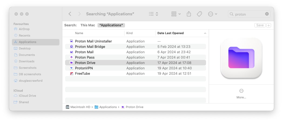Toggle sort direction arrow in date column
Image resolution: width=283 pixels, height=122 pixels.
(205, 33)
